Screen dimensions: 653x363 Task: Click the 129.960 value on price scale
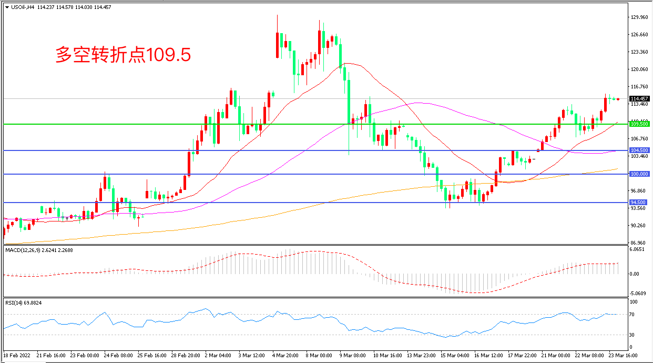[639, 17]
